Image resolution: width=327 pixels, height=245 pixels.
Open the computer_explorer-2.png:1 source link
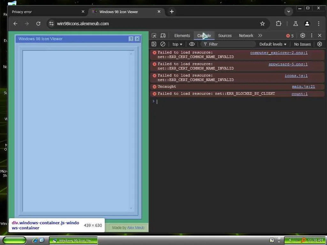click(x=279, y=53)
